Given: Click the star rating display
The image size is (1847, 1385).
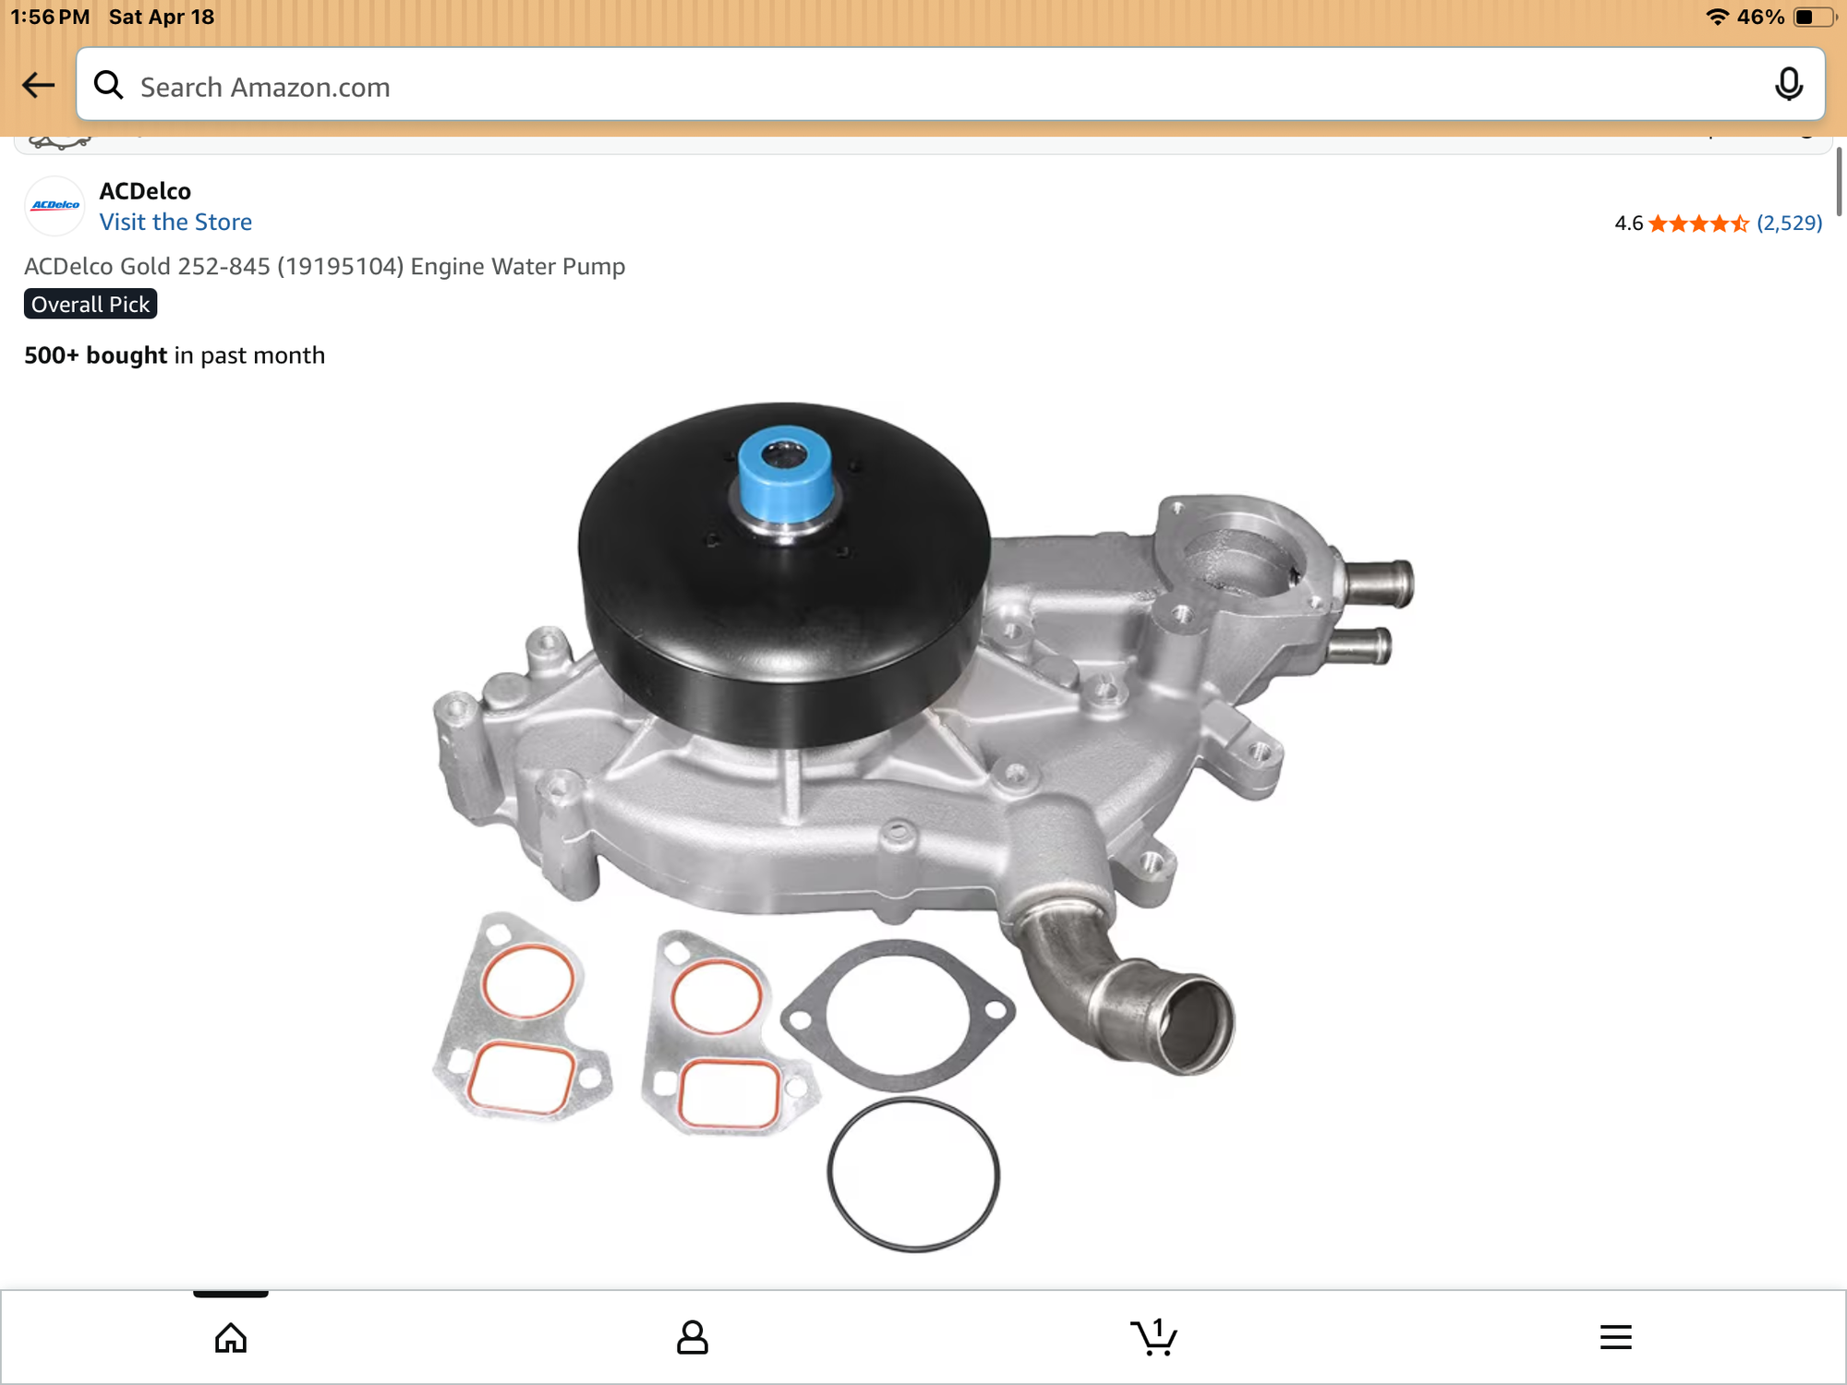Looking at the screenshot, I should [1698, 223].
